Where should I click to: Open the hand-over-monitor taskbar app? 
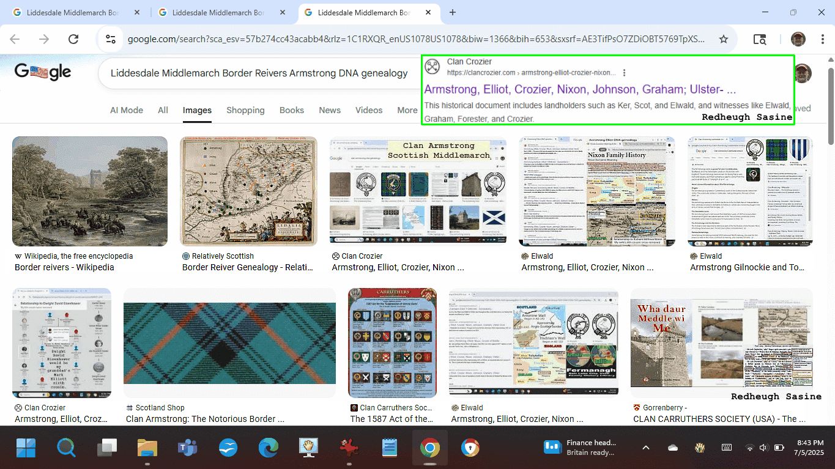tap(309, 448)
